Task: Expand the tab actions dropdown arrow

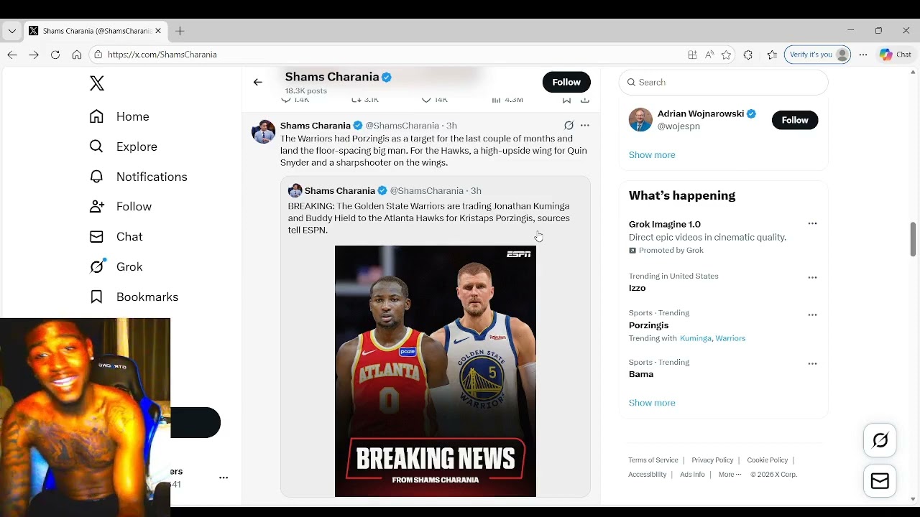Action: pos(11,31)
